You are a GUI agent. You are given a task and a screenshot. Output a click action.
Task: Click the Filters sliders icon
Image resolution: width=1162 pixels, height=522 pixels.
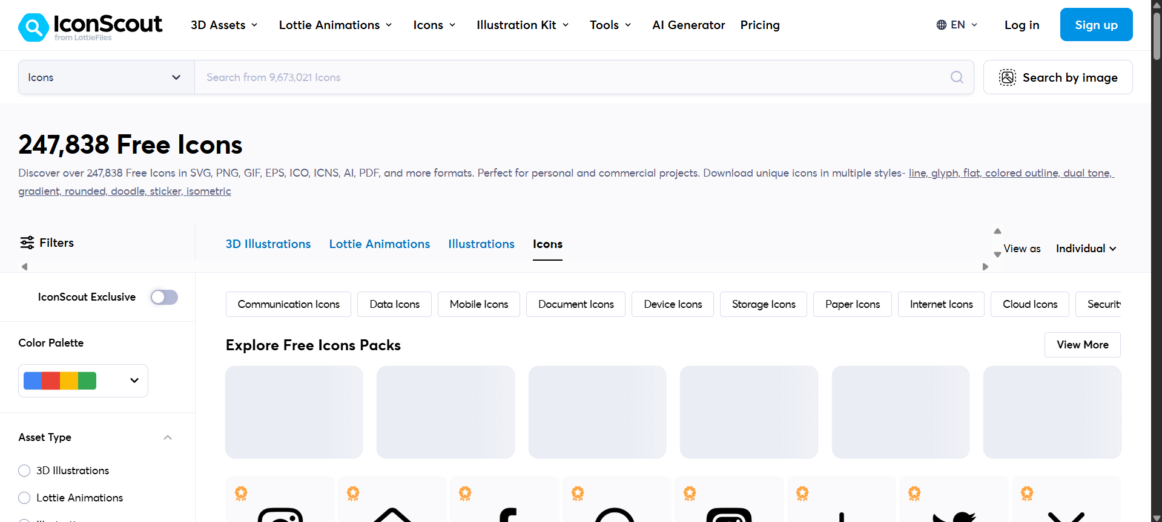[x=27, y=243]
